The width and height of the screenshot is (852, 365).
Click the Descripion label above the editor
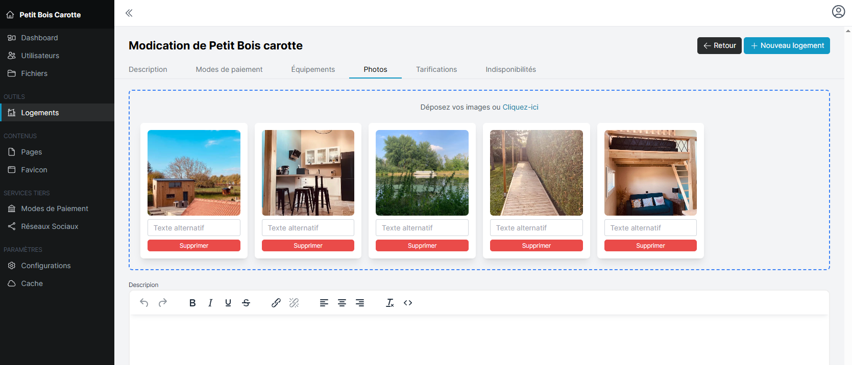[143, 285]
